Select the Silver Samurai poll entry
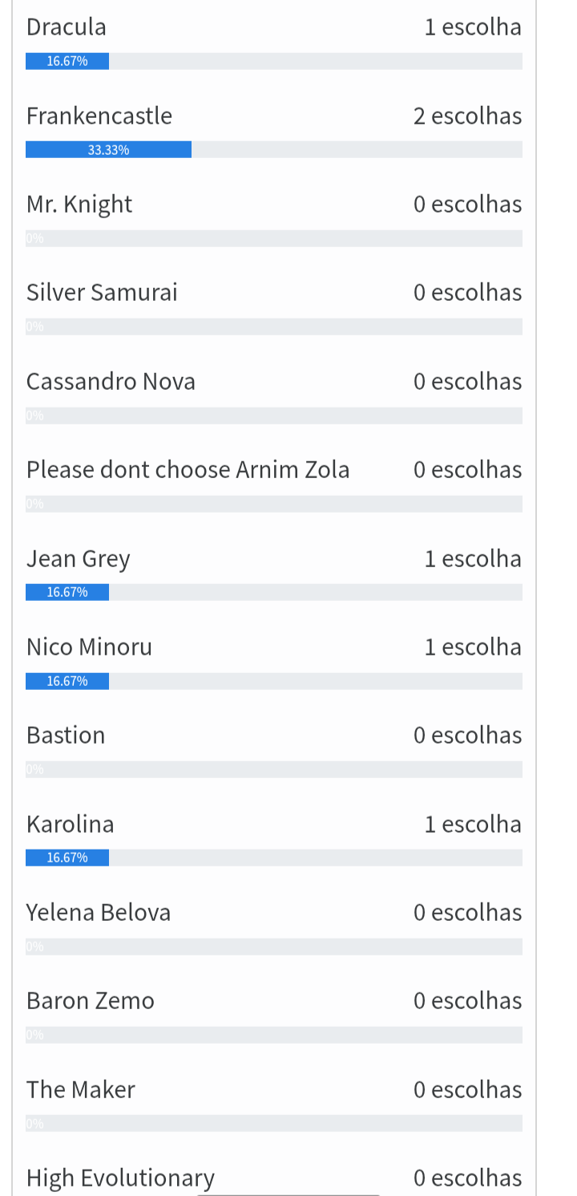 pyautogui.click(x=102, y=293)
